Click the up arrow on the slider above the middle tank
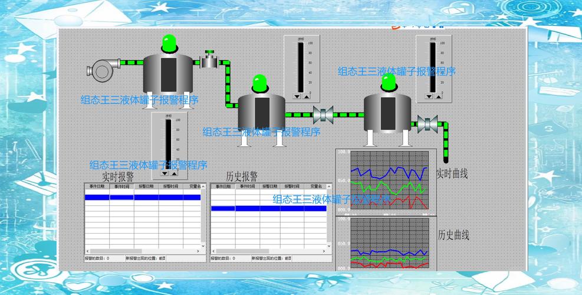 [306, 97]
